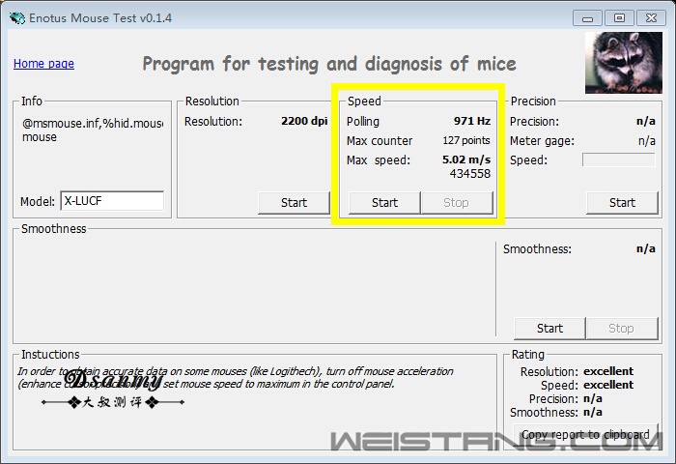Start the Smoothness test
Image resolution: width=676 pixels, height=464 pixels.
coord(549,328)
